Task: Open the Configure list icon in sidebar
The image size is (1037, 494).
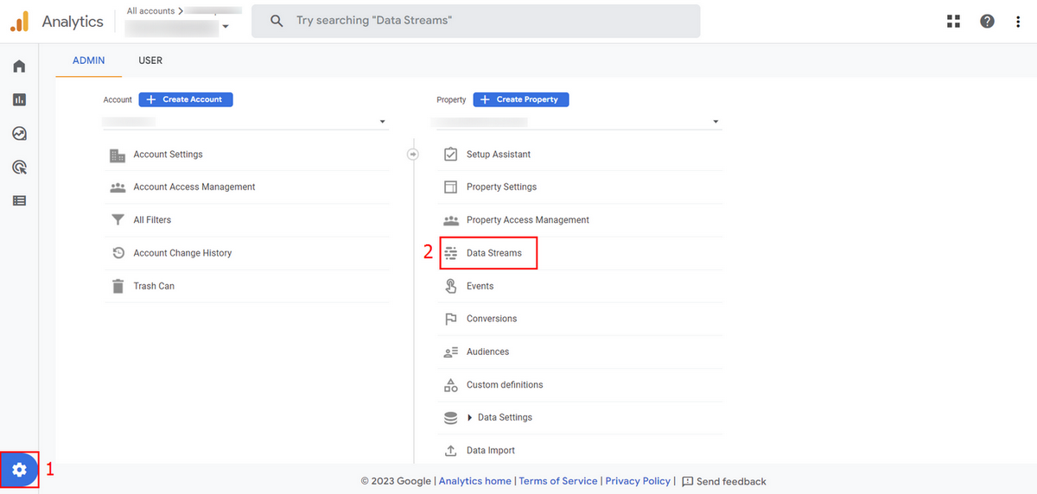Action: (19, 200)
